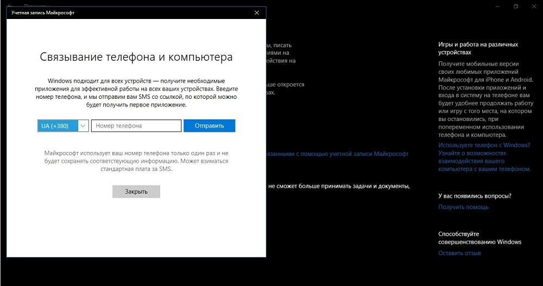Expand the country code chevron arrow

pyautogui.click(x=83, y=126)
